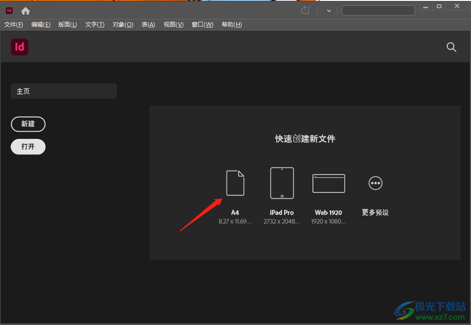Click the A4 label text
Screen dimensions: 471x325
coord(235,213)
